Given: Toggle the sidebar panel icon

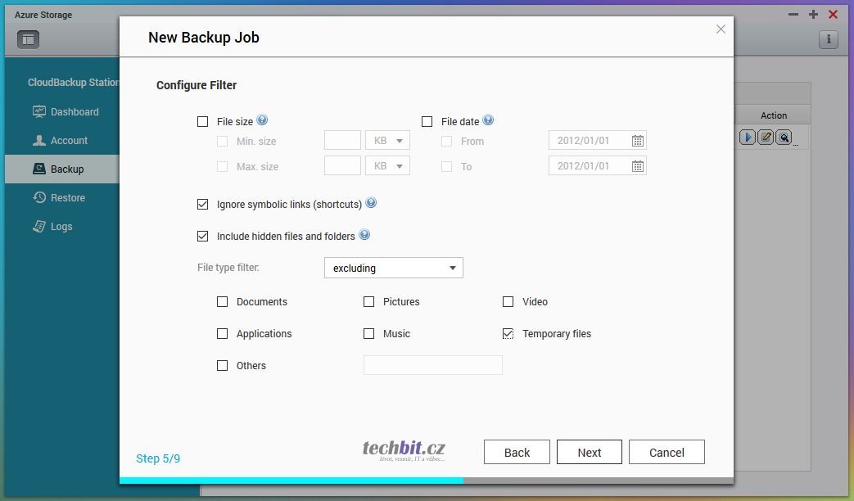Looking at the screenshot, I should coord(28,38).
